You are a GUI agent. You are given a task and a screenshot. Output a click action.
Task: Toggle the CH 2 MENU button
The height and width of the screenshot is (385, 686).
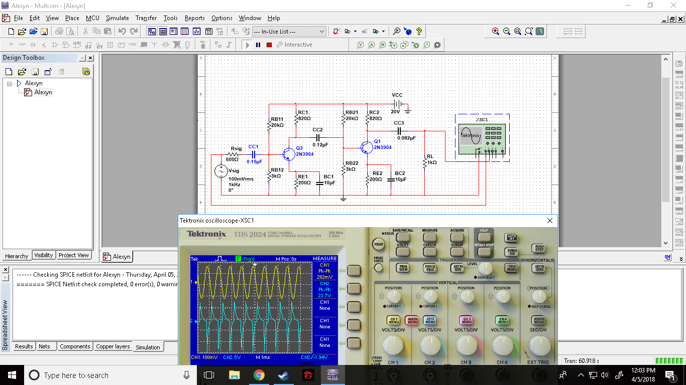[x=430, y=320]
